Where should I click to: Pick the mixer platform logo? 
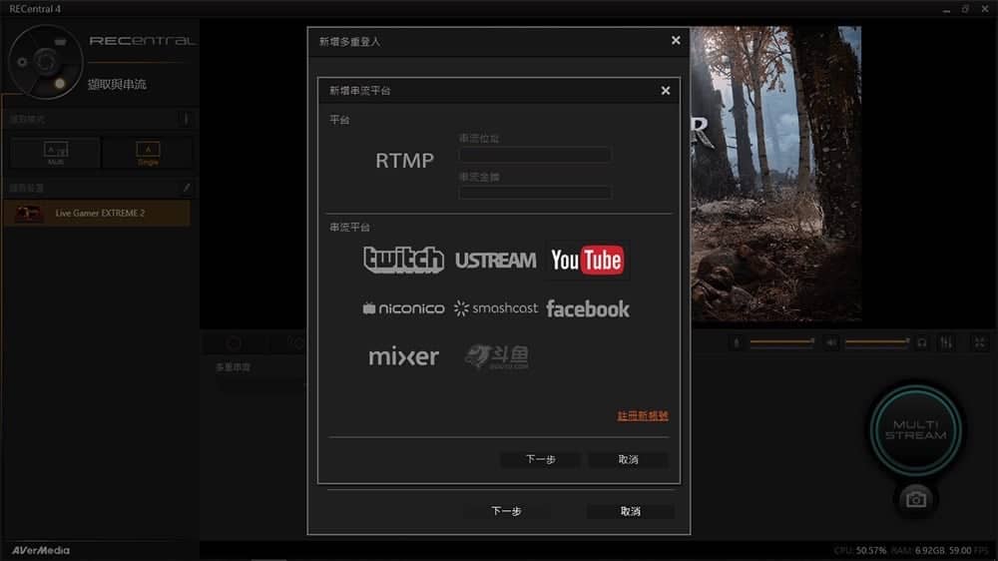click(x=403, y=356)
